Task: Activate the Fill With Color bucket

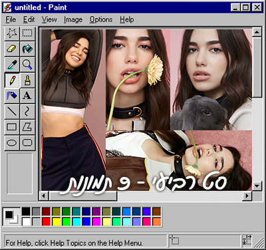Action: click(27, 49)
